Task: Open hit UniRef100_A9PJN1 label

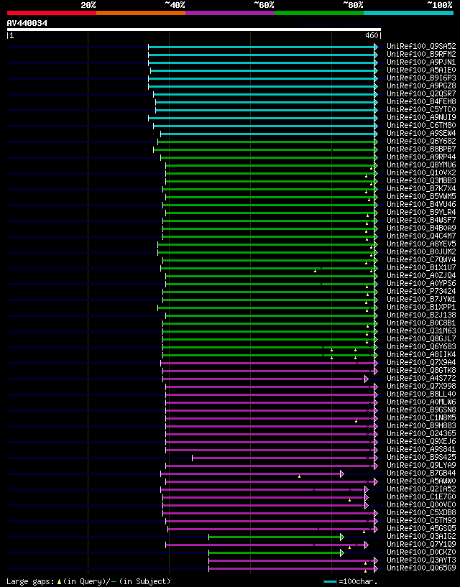Action: [421, 62]
